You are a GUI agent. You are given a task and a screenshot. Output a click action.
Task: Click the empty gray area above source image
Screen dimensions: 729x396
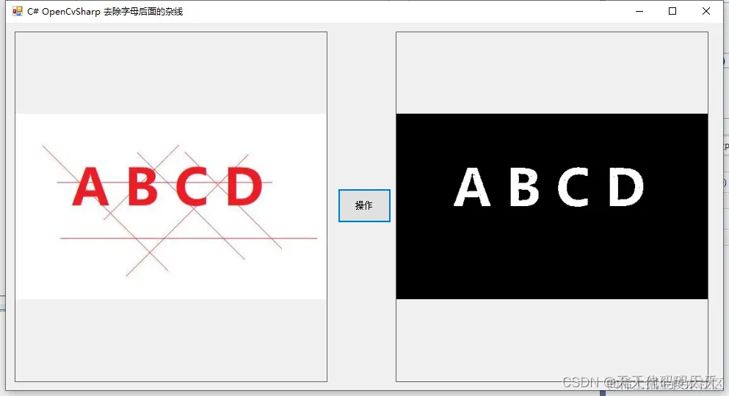(x=171, y=73)
